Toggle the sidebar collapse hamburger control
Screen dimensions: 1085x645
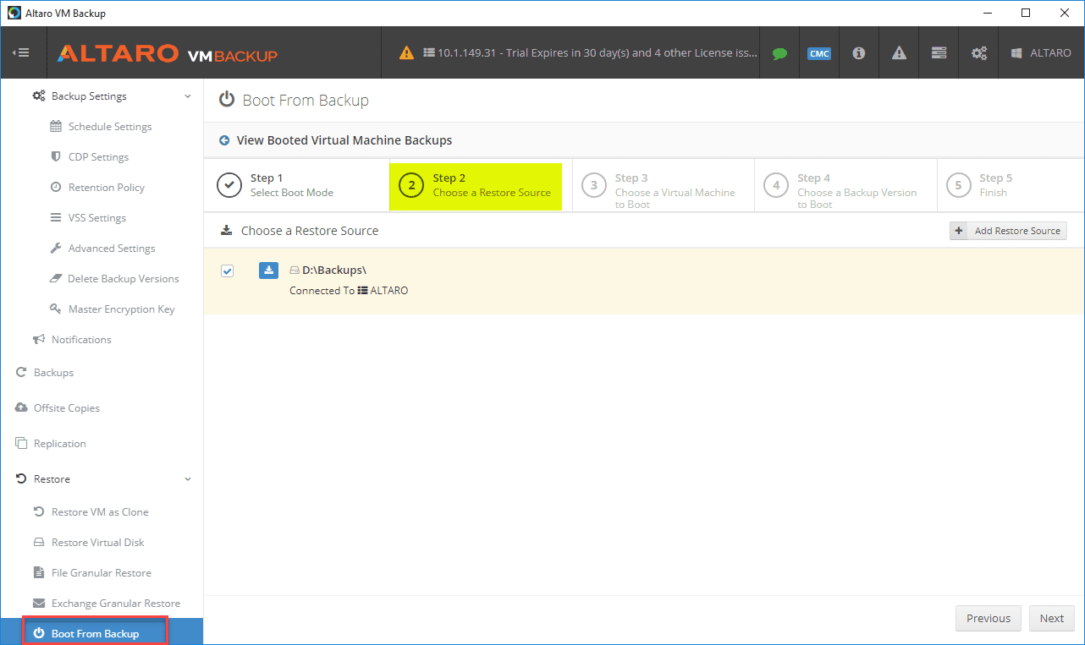coord(23,52)
